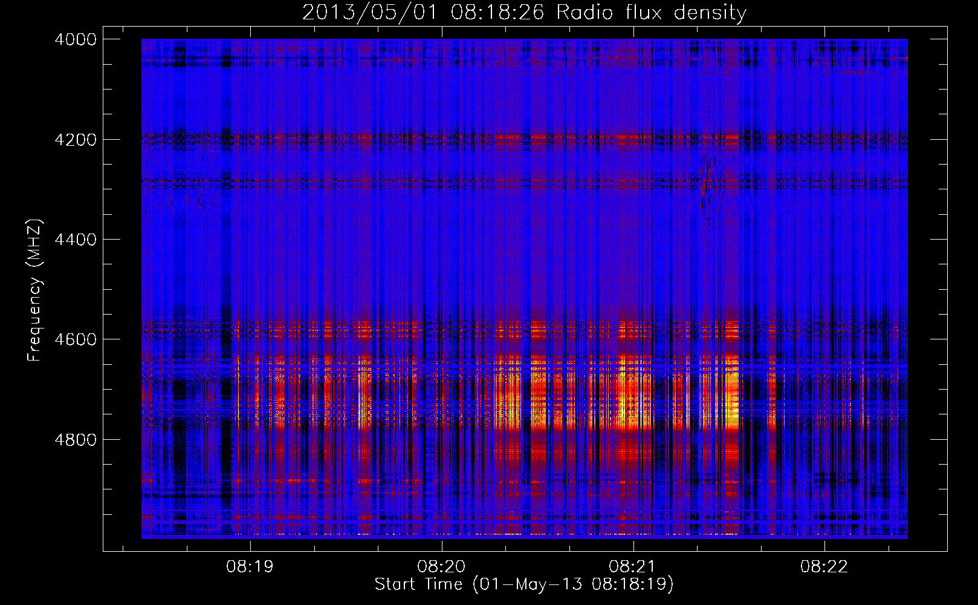
Task: Click the plot title '2013/05/01 08:18:26 Radio flux density'
Action: pyautogui.click(x=524, y=12)
